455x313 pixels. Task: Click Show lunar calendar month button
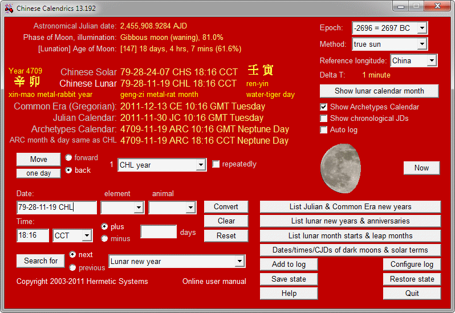[x=379, y=91]
